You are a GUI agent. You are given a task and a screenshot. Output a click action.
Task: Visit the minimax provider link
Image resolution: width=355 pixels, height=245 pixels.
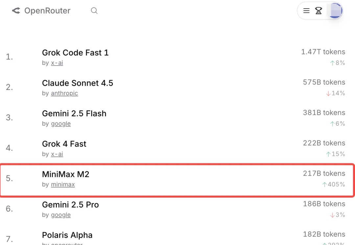tap(63, 185)
